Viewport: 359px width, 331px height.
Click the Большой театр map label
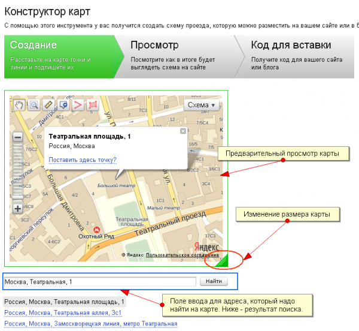116,185
